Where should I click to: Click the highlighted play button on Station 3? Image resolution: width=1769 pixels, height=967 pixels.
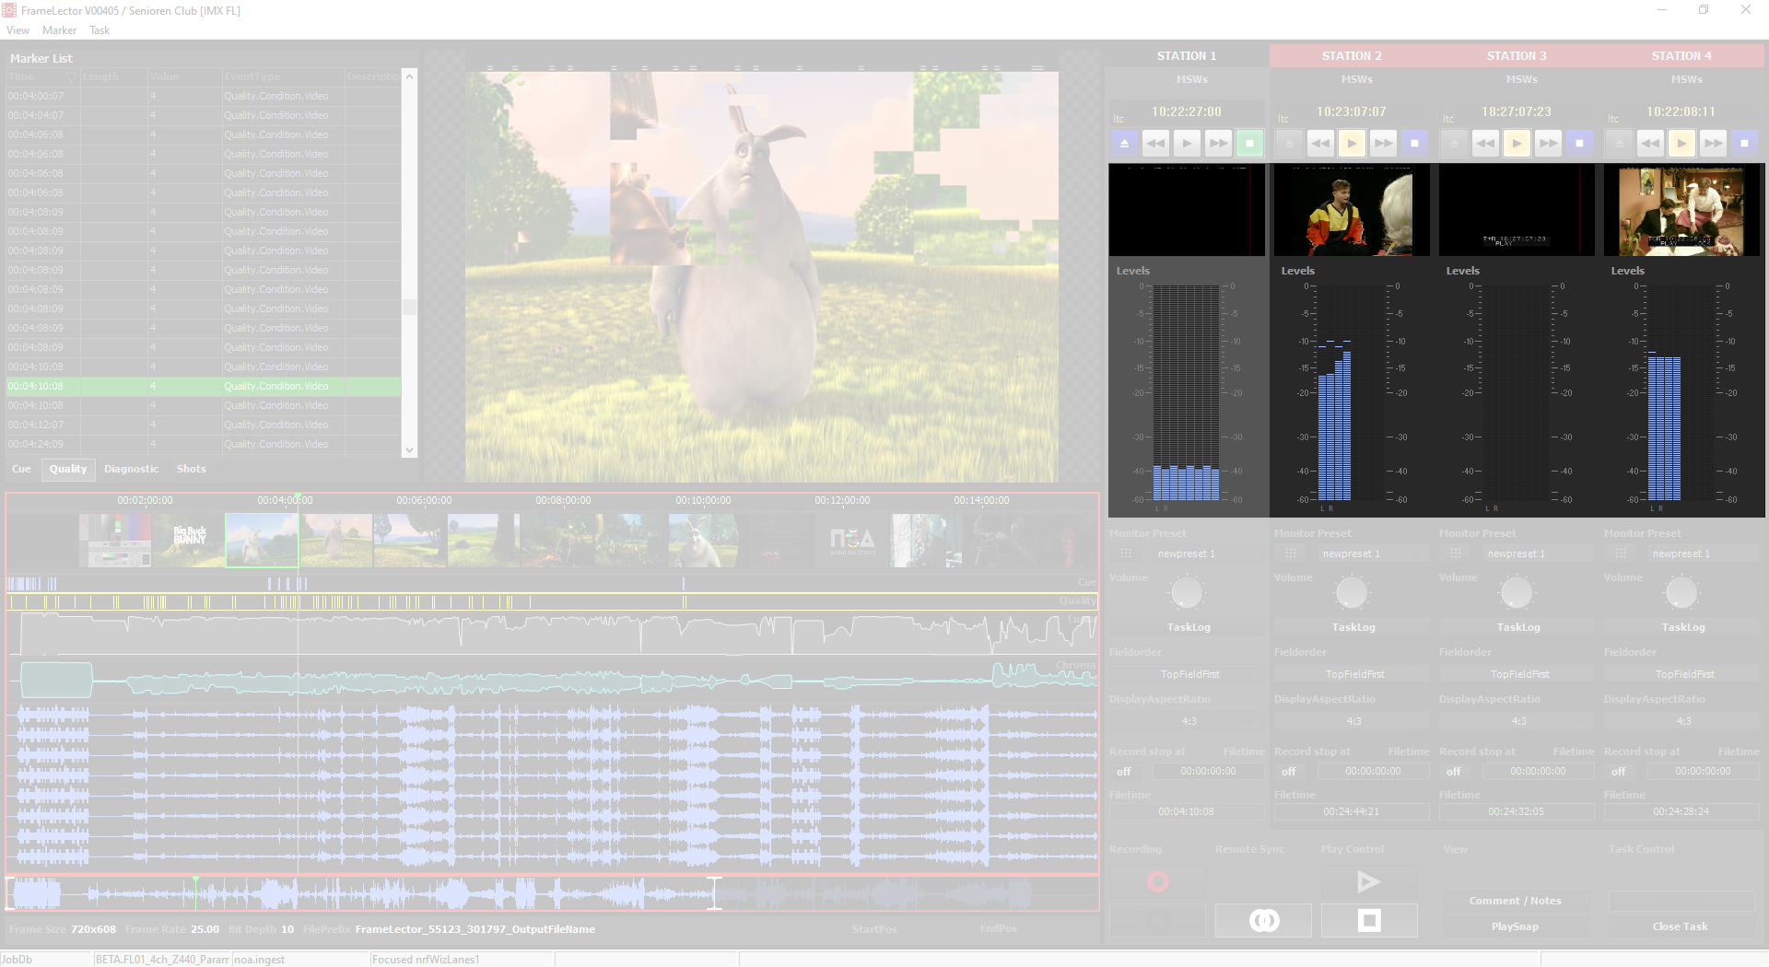pyautogui.click(x=1517, y=143)
